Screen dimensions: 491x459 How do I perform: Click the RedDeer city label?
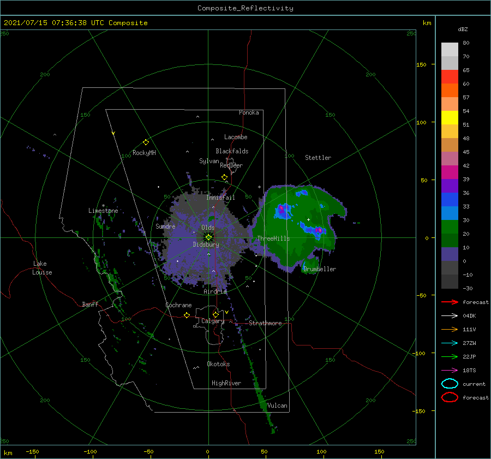(x=231, y=165)
